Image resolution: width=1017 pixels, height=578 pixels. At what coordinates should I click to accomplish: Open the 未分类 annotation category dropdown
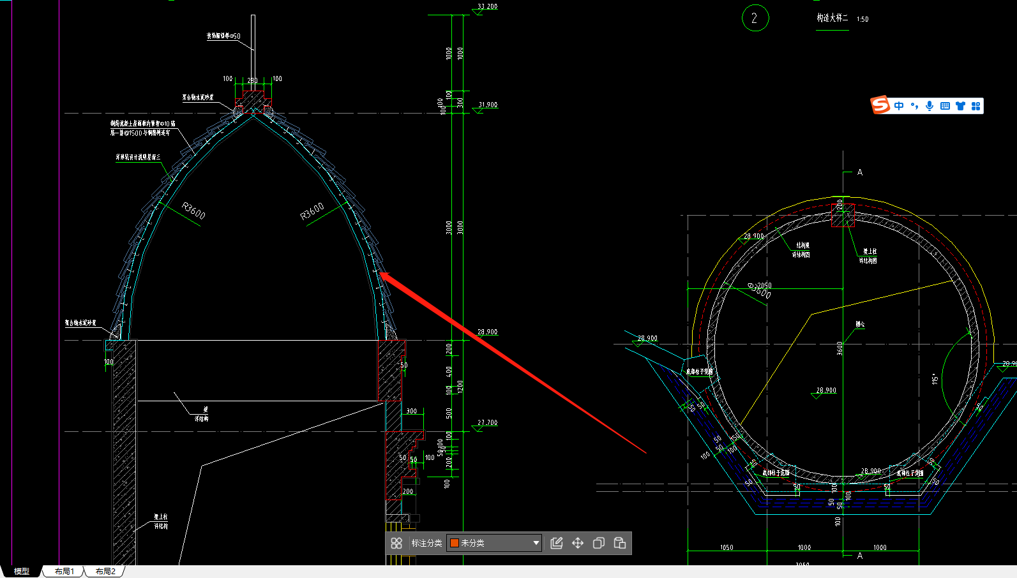494,543
